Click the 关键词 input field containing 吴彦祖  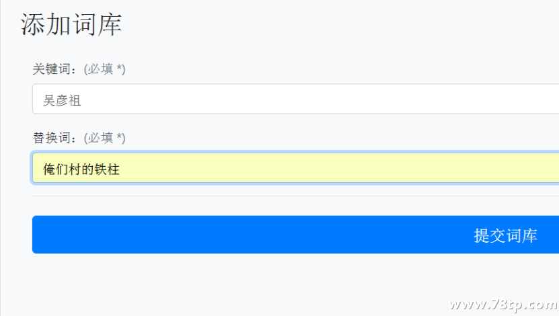pyautogui.click(x=295, y=99)
